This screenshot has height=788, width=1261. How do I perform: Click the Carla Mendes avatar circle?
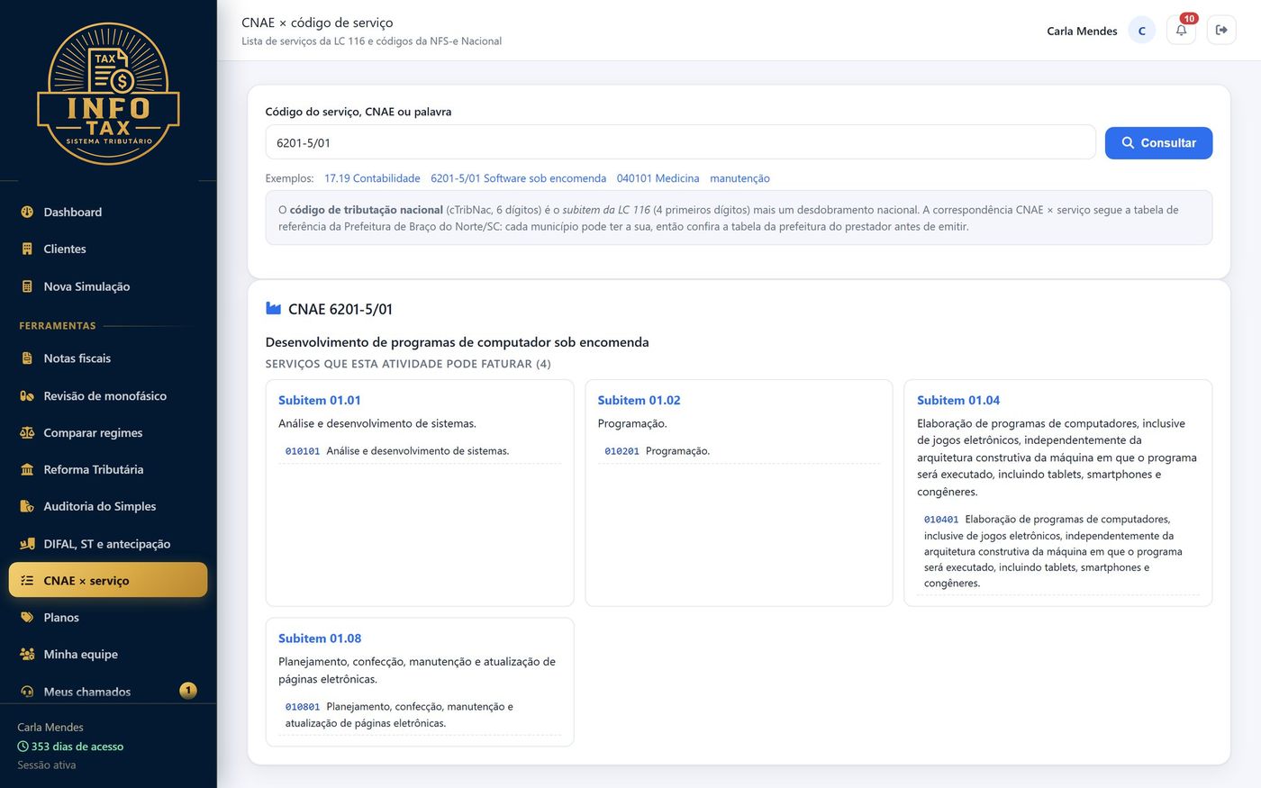point(1142,31)
